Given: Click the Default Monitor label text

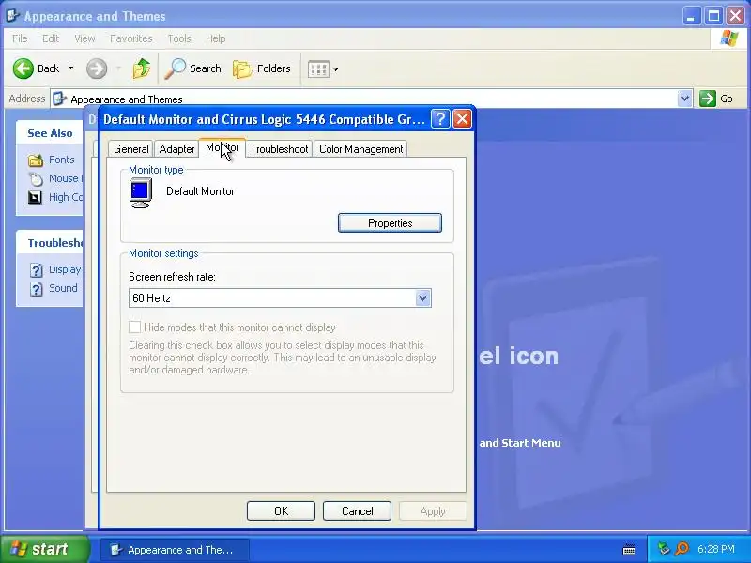Looking at the screenshot, I should pos(200,191).
